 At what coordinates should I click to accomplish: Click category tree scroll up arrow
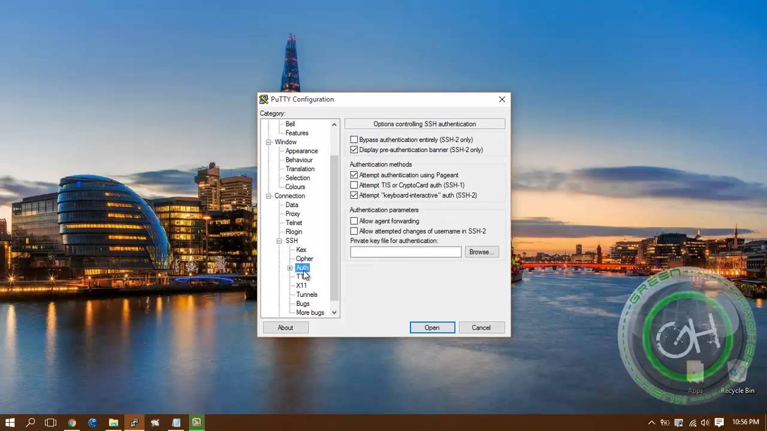334,124
